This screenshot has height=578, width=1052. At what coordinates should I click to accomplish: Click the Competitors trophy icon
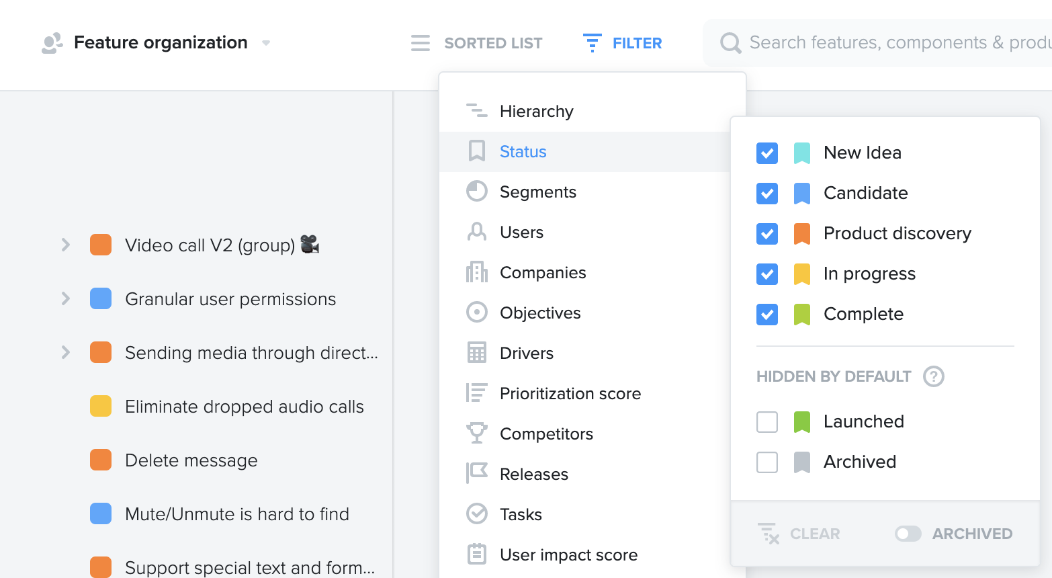(x=476, y=433)
